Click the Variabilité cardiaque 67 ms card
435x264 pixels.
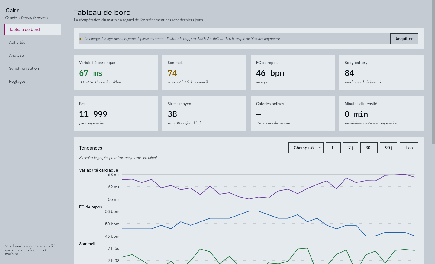point(116,72)
